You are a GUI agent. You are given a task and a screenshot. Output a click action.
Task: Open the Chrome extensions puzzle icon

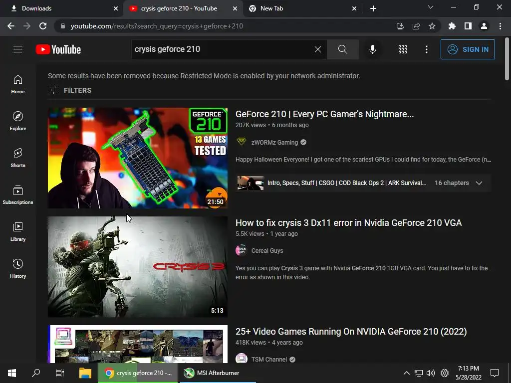[x=452, y=26]
